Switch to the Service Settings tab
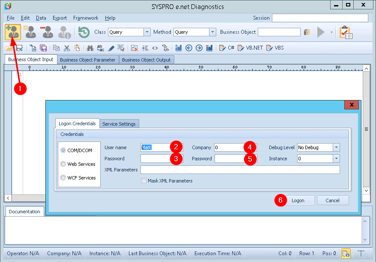The width and height of the screenshot is (376, 262). tap(119, 124)
